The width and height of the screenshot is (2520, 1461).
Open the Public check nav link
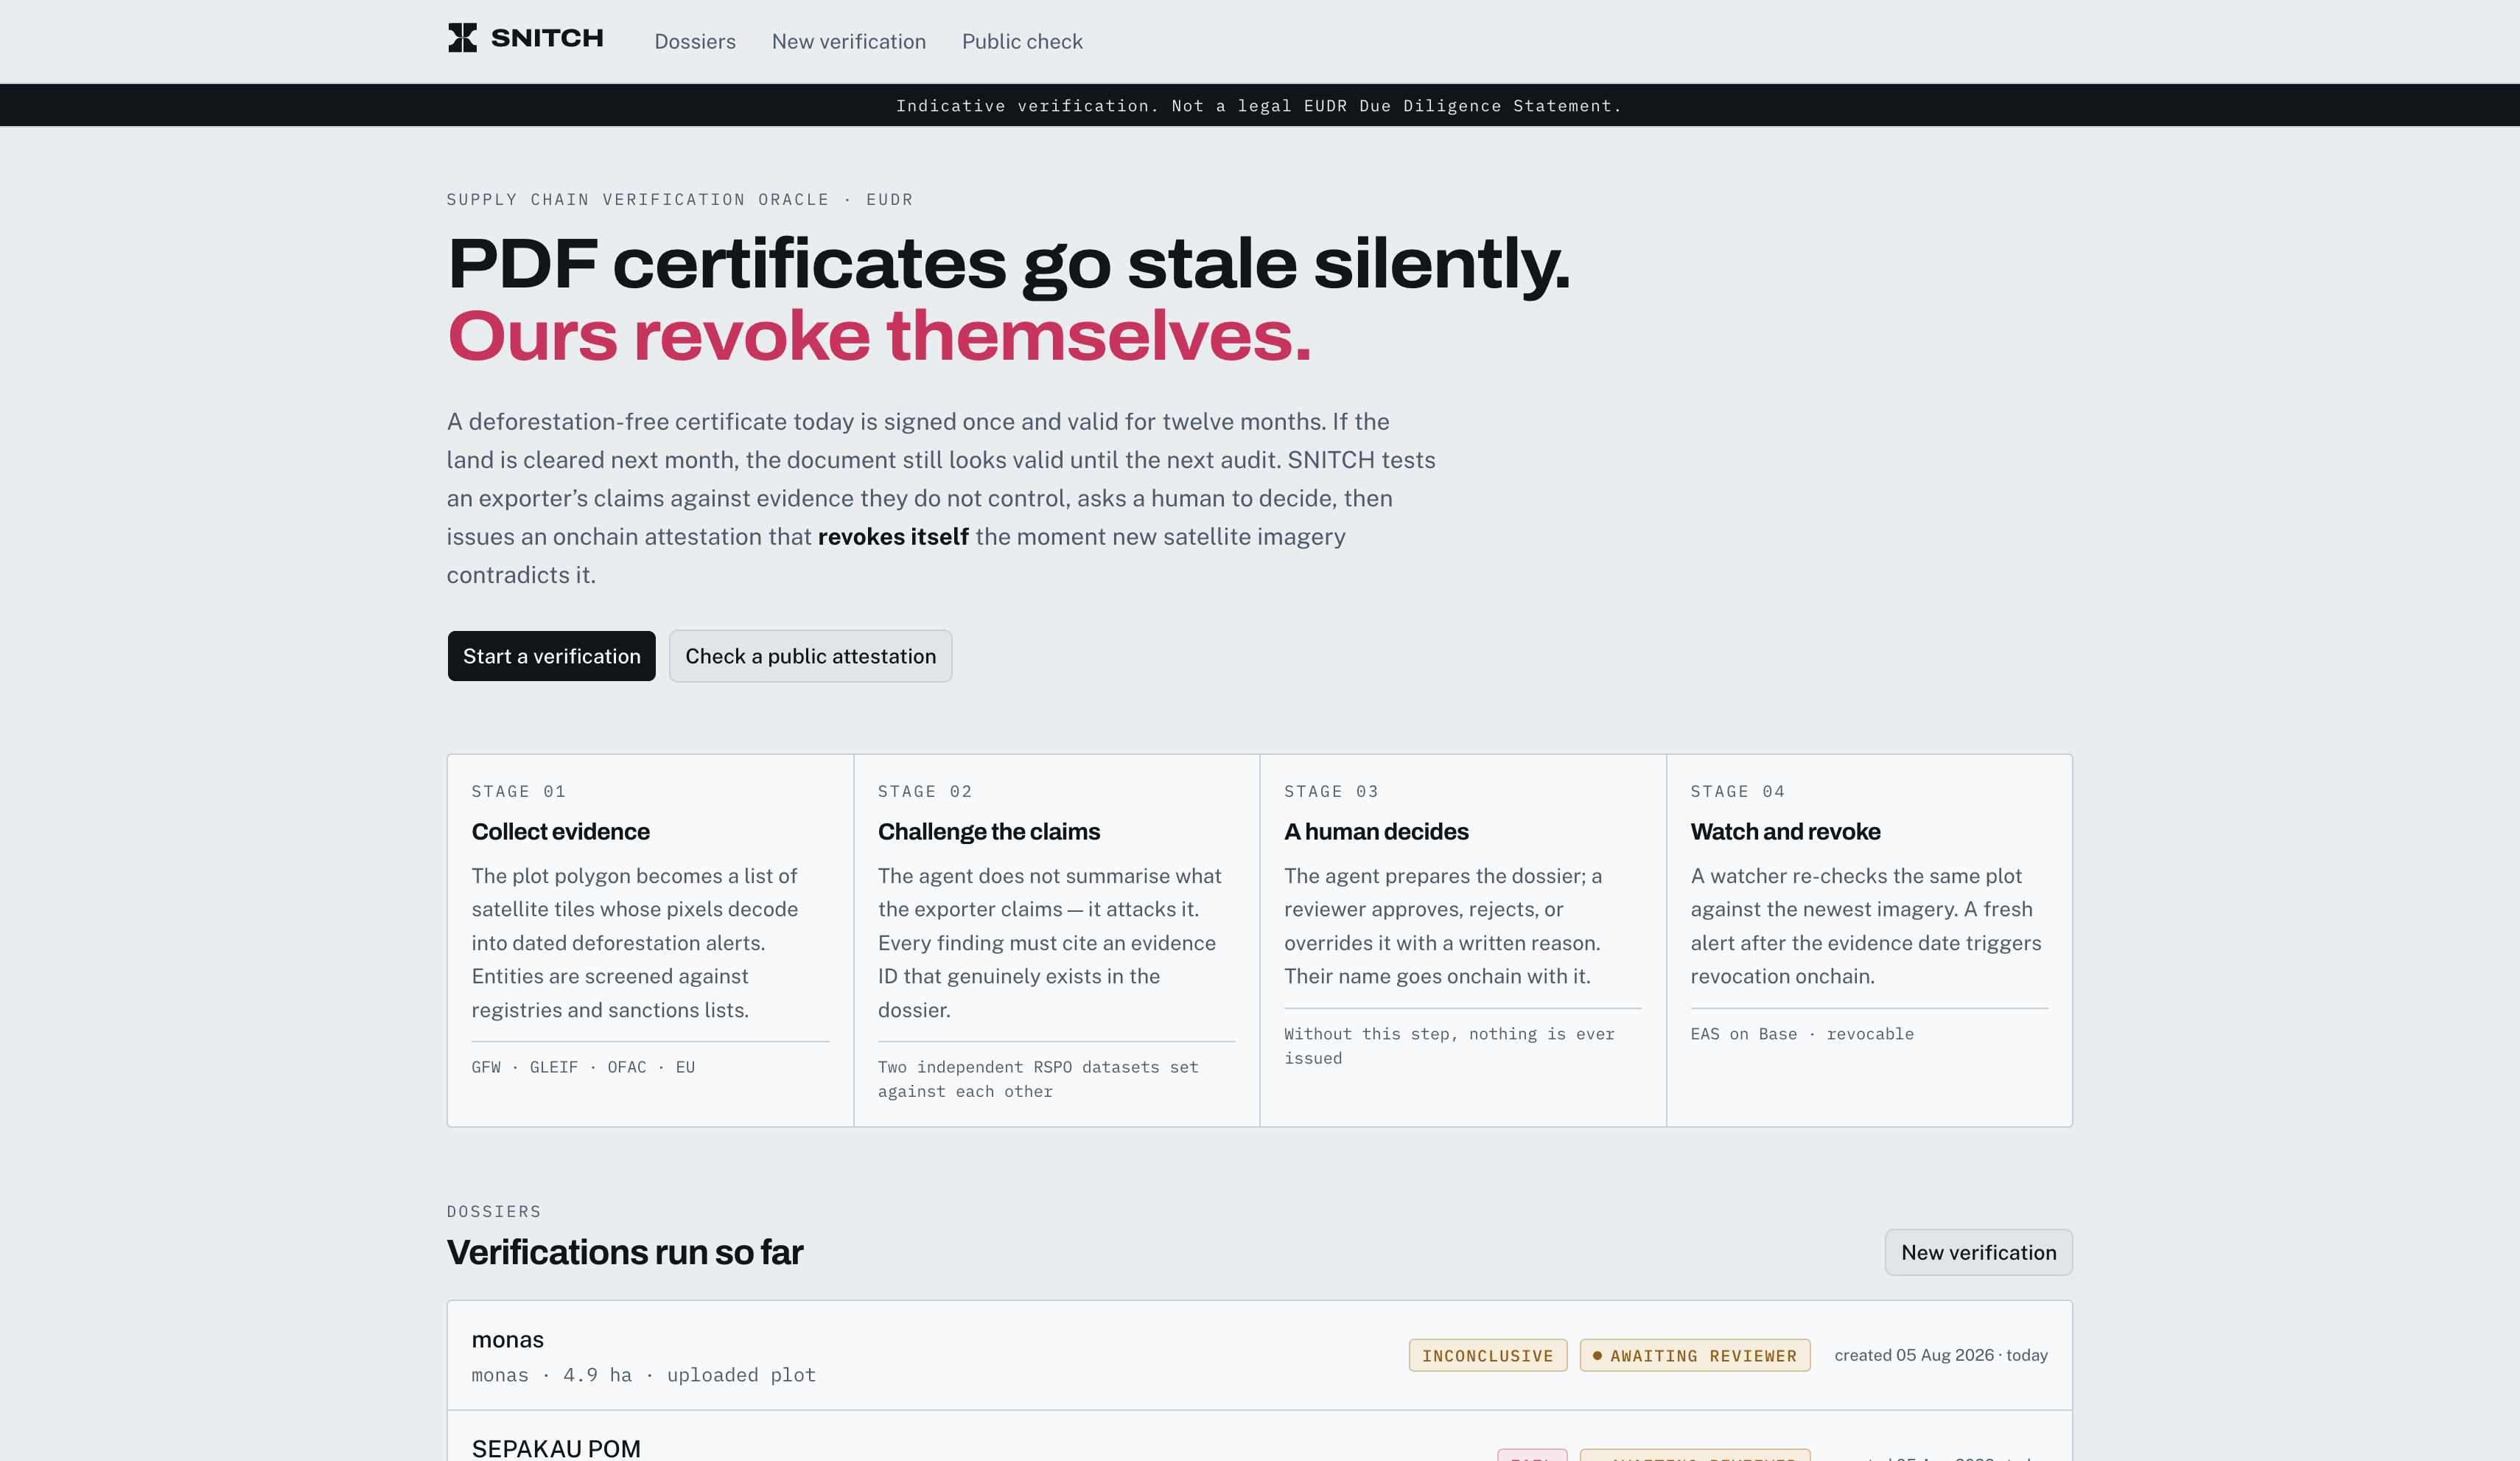(1022, 41)
